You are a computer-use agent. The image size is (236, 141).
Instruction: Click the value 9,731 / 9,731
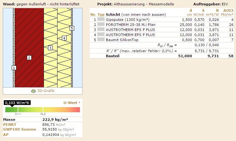point(207,51)
